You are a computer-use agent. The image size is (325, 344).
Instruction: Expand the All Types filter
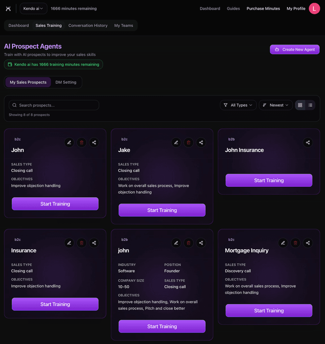point(238,105)
